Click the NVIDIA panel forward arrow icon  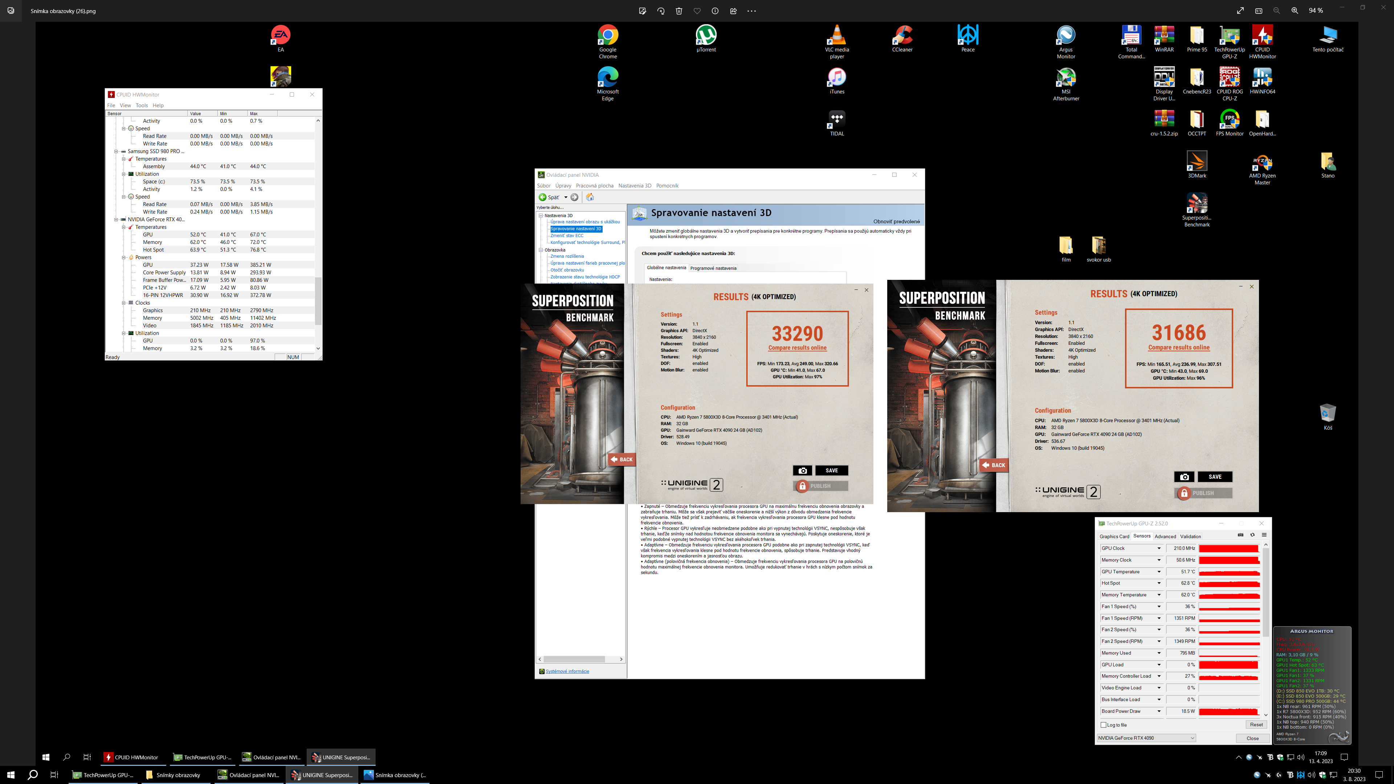tap(575, 197)
